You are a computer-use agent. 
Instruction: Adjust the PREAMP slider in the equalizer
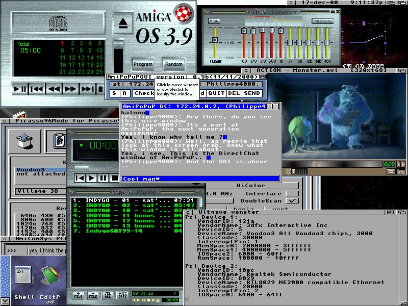(x=215, y=41)
